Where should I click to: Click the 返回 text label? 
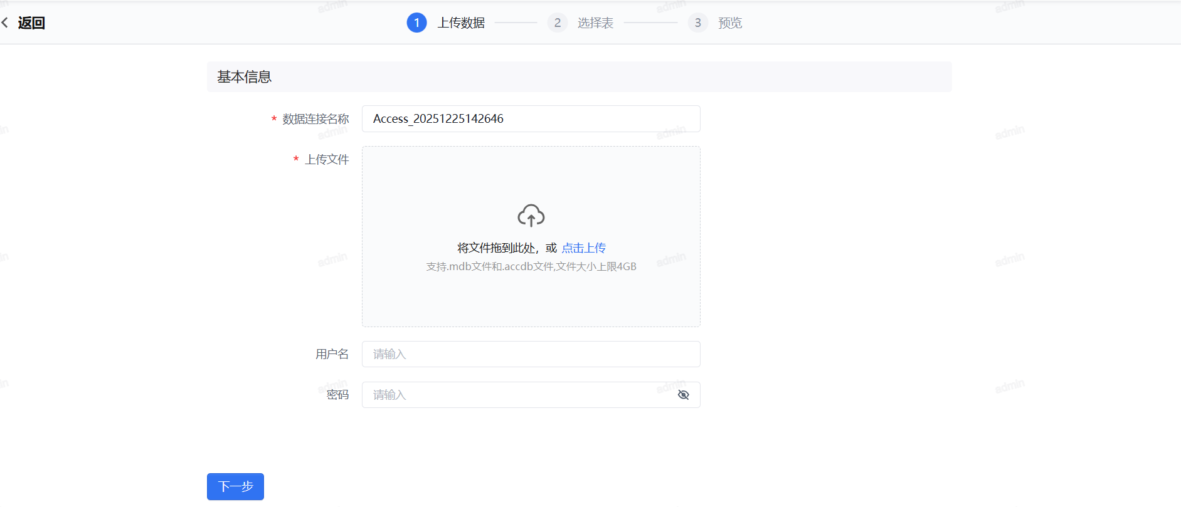coord(31,23)
